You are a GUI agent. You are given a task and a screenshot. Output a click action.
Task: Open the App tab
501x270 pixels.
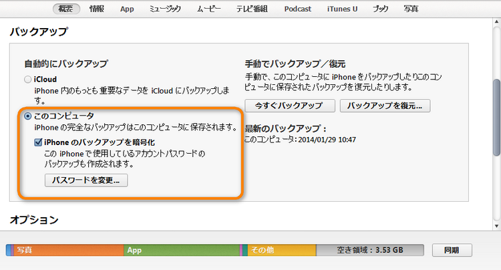point(127,9)
